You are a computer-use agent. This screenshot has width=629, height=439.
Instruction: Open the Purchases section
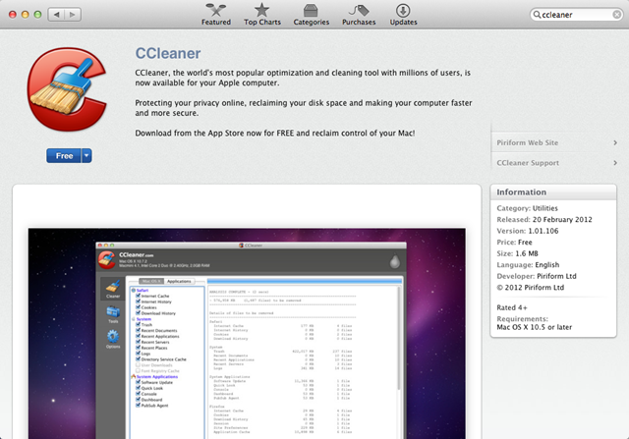pyautogui.click(x=358, y=14)
